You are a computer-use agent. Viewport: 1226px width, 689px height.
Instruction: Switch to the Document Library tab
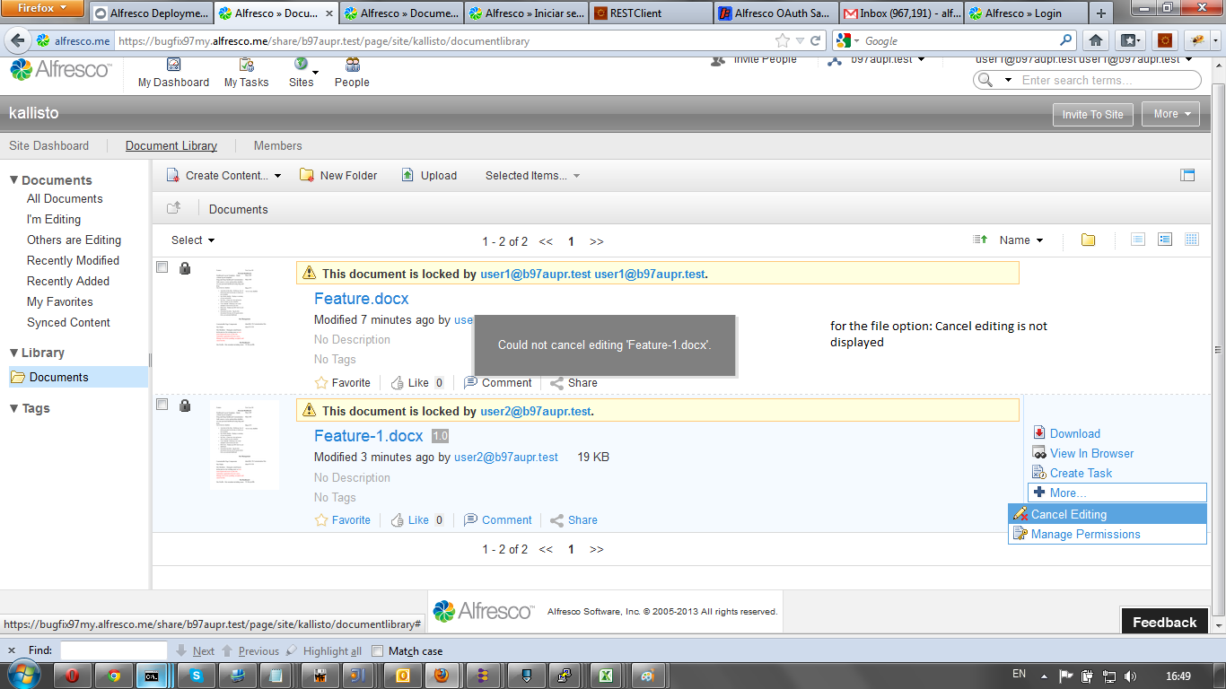171,145
